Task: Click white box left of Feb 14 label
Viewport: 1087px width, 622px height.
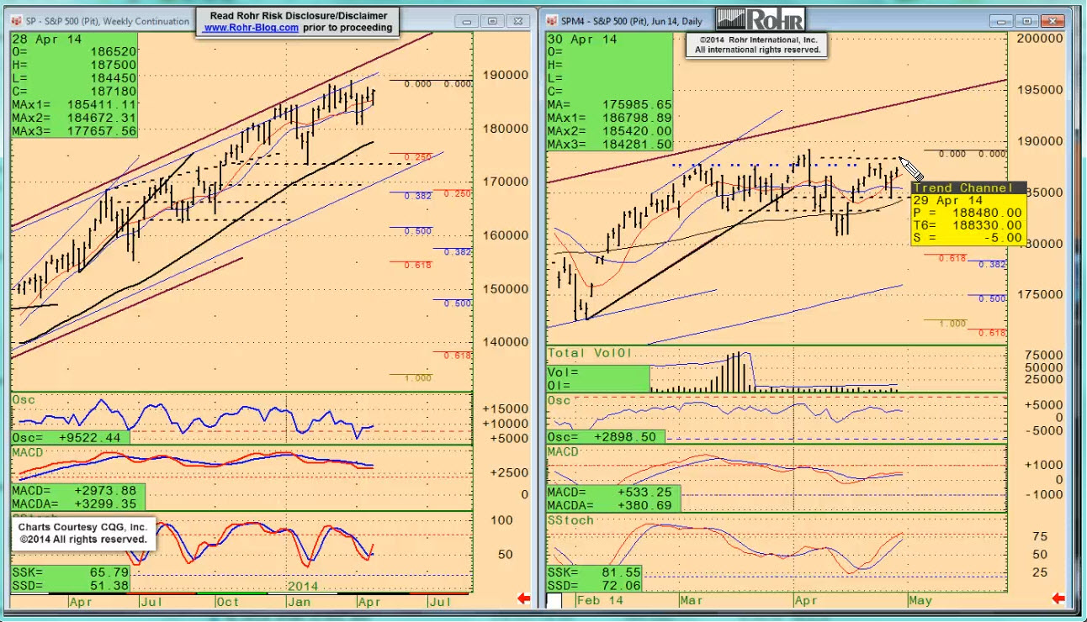Action: [x=554, y=600]
